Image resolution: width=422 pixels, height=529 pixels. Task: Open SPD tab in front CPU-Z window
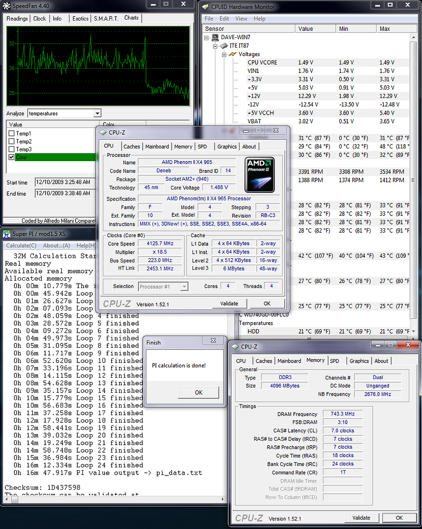tap(202, 146)
